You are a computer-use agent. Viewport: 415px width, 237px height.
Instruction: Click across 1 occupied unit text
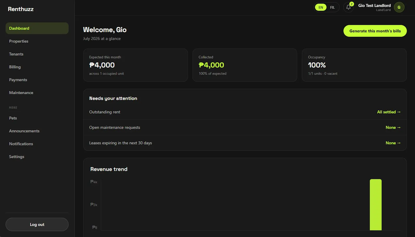point(106,74)
